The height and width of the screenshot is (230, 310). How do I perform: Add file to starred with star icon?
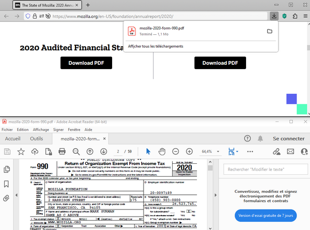(21, 151)
